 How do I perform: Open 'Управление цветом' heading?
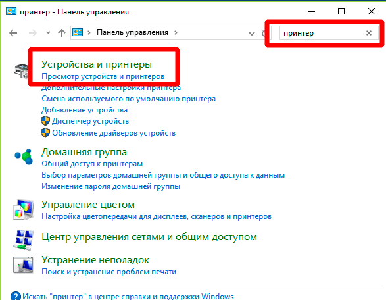pyautogui.click(x=88, y=205)
